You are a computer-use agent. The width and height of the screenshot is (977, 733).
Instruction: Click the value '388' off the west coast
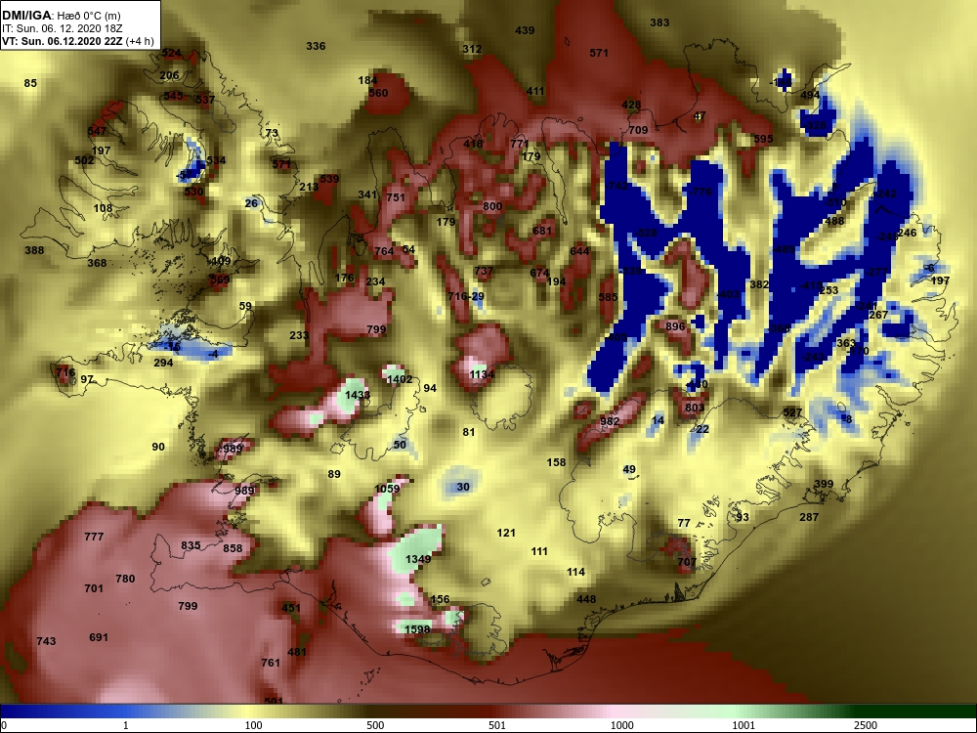(34, 250)
